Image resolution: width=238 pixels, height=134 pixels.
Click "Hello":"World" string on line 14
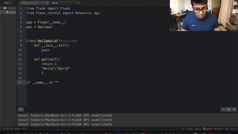[56, 68]
